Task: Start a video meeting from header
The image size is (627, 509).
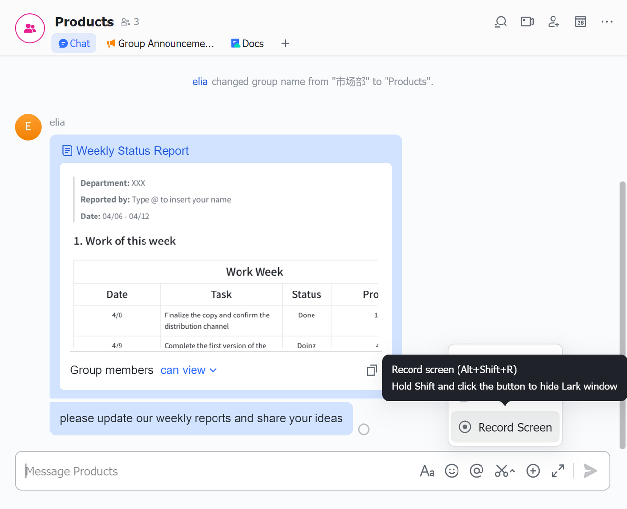Action: coord(527,22)
